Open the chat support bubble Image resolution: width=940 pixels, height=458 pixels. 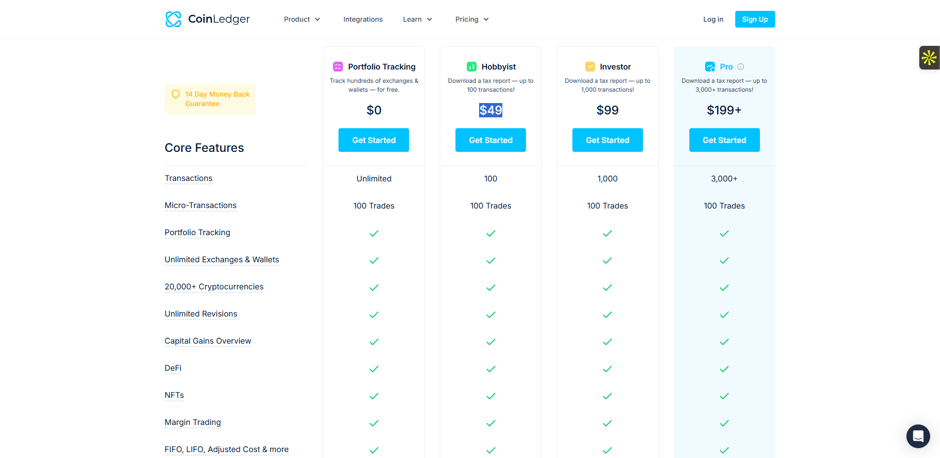(918, 436)
